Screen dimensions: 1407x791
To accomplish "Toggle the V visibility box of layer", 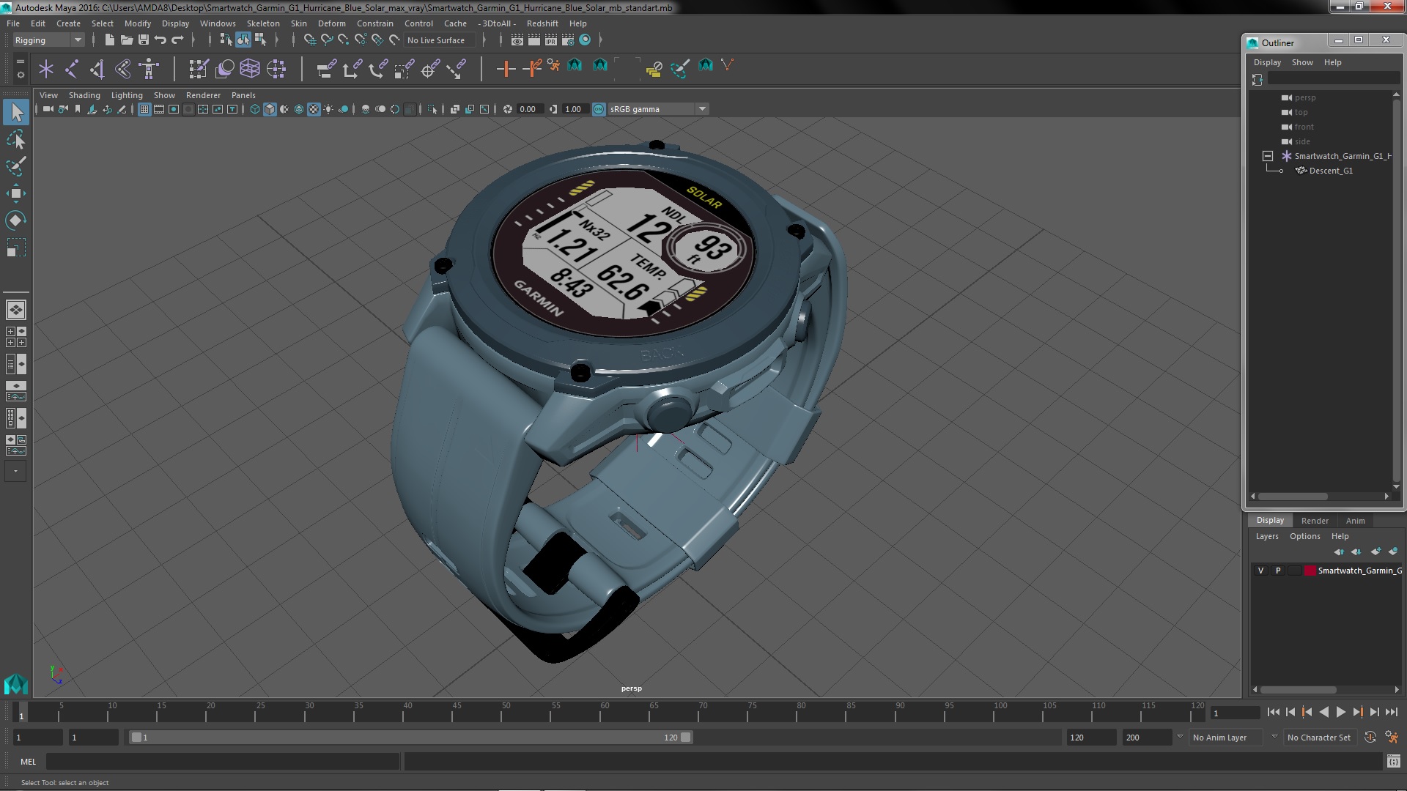I will [1260, 571].
